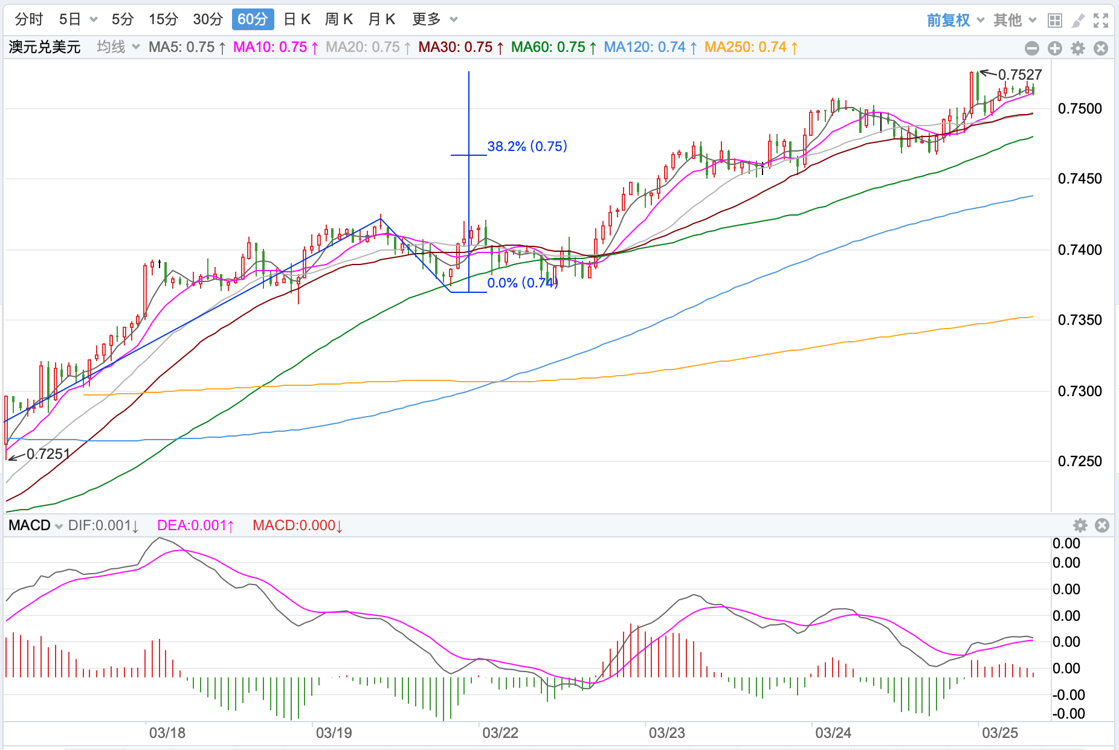Open the chart grid layout icon
The width and height of the screenshot is (1119, 750).
click(x=1054, y=21)
